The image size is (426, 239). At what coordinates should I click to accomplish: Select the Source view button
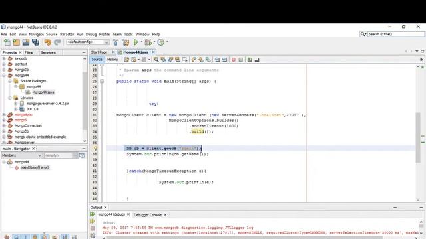97,60
